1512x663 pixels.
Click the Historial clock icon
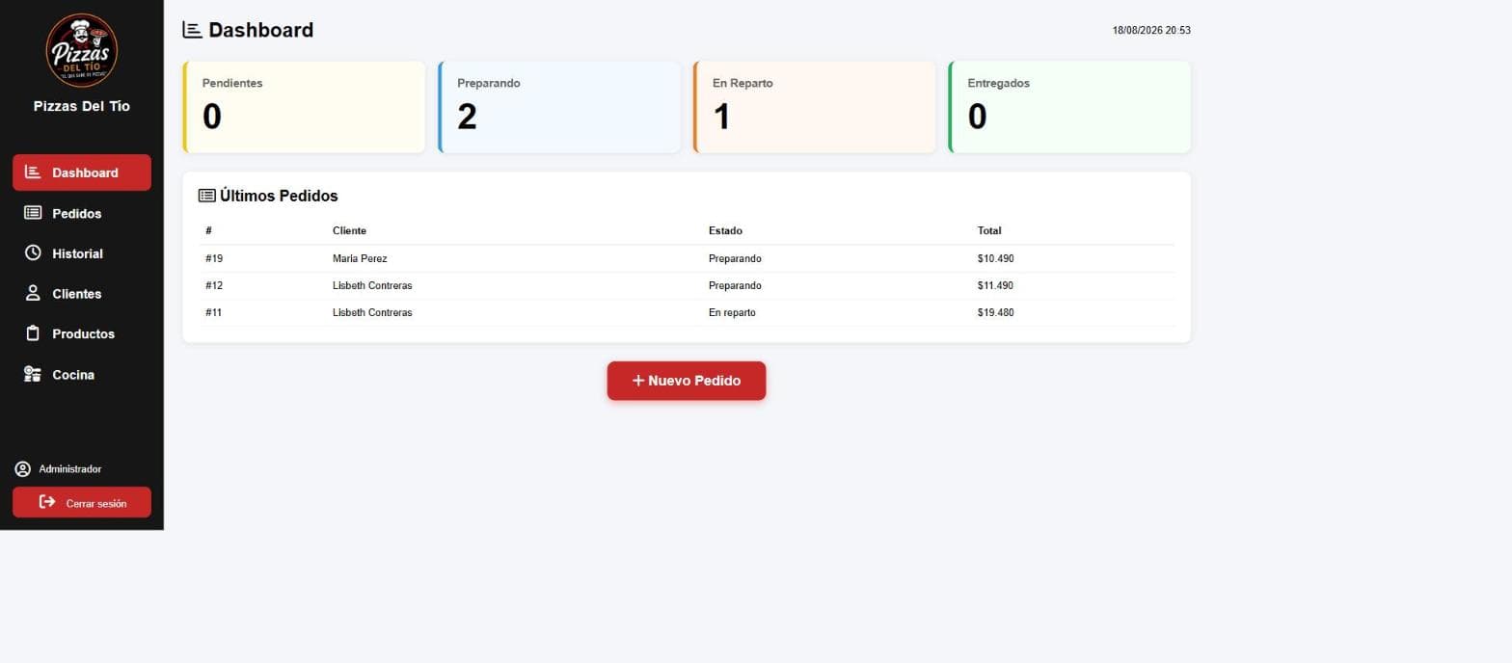tap(33, 252)
